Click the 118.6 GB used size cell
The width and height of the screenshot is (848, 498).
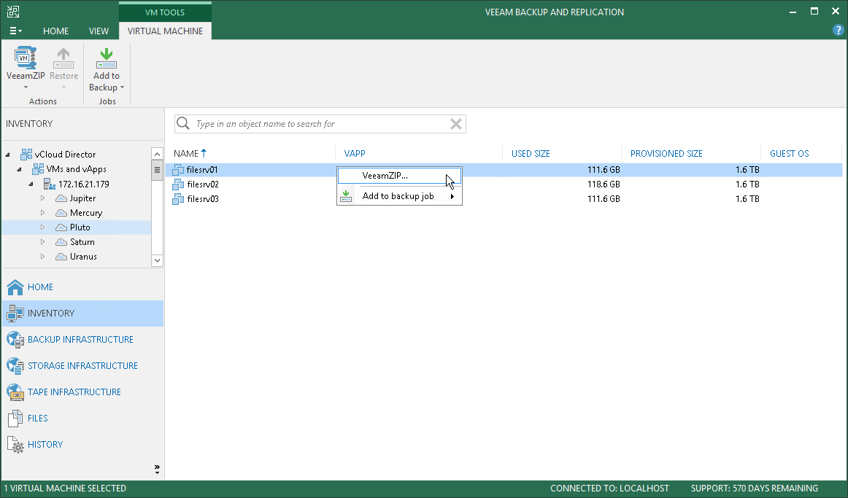click(604, 184)
